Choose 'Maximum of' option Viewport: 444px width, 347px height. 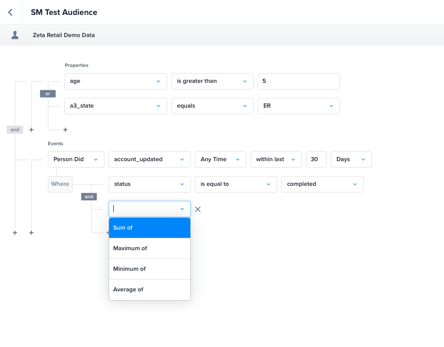149,248
